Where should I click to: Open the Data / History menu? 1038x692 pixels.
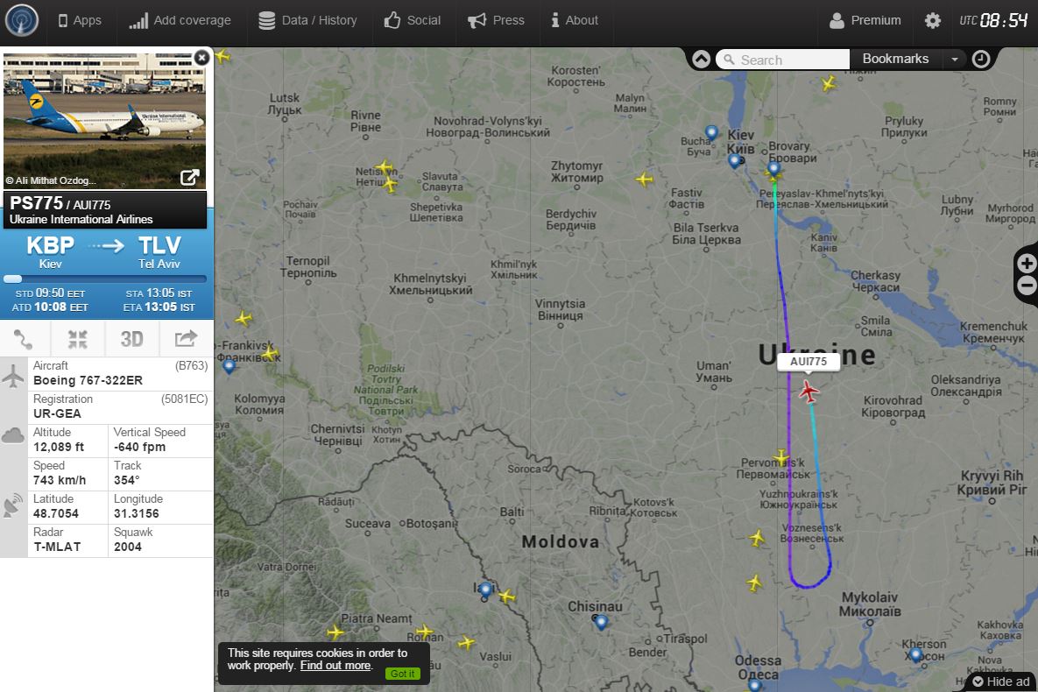pyautogui.click(x=307, y=20)
